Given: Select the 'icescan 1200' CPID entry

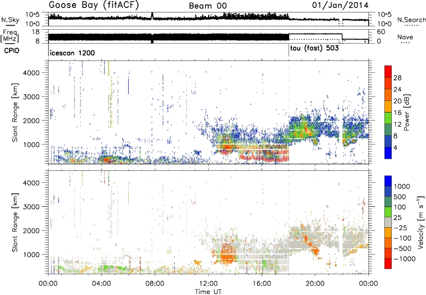Looking at the screenshot, I should (x=72, y=53).
